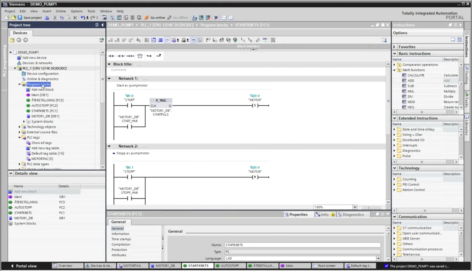Click the Go online icon
Image resolution: width=472 pixels, height=271 pixels.
pyautogui.click(x=147, y=18)
